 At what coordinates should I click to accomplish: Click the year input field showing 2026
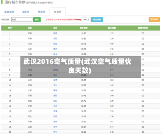22,19
